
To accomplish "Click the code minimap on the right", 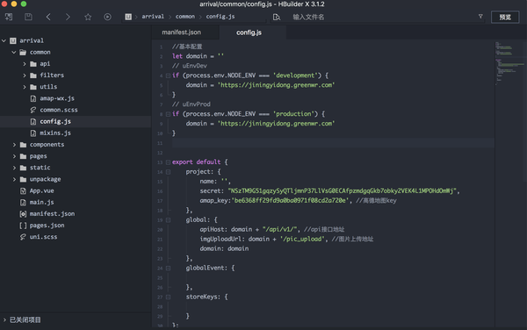I will tap(510, 64).
